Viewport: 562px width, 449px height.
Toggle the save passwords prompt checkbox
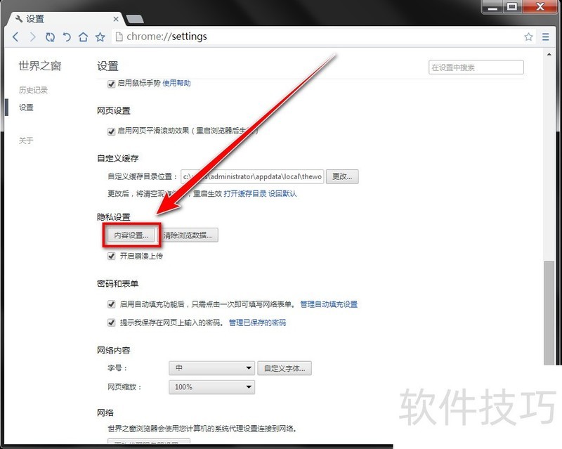(x=111, y=323)
